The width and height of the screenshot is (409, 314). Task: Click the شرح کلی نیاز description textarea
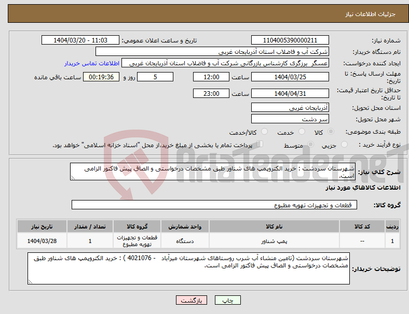213,172
